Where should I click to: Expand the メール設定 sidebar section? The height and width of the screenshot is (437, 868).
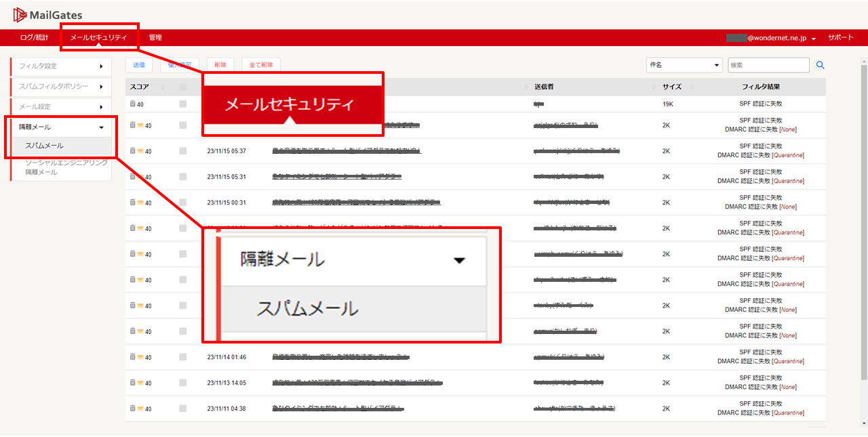tap(61, 107)
